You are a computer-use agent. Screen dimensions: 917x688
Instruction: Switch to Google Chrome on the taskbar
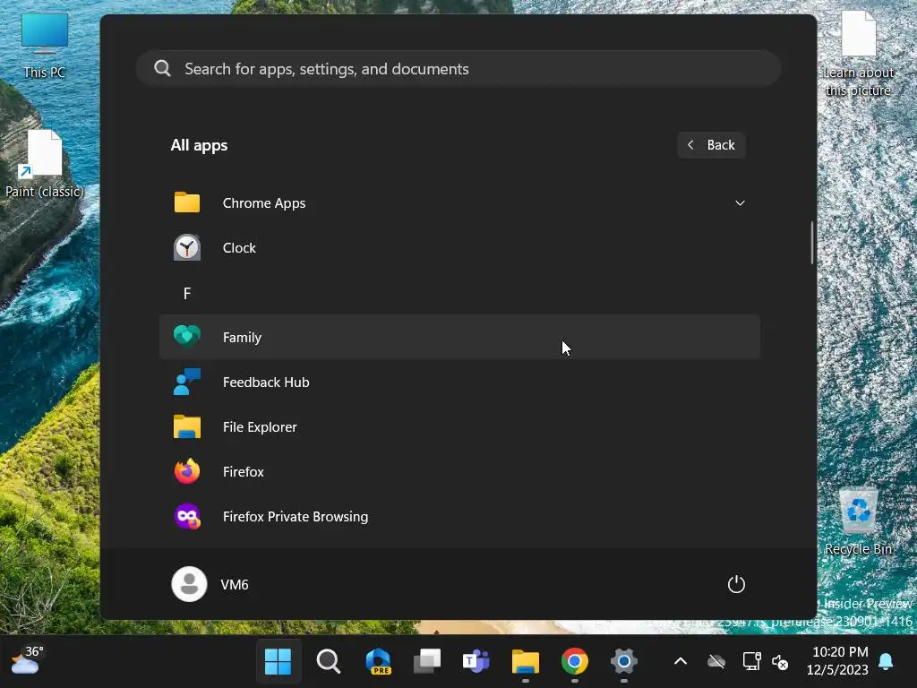(574, 661)
